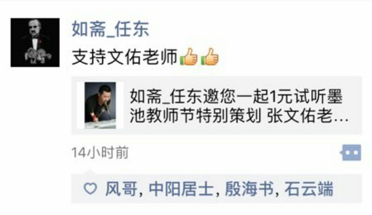Open the two-dot comment and like button
The width and height of the screenshot is (372, 215).
pos(351,152)
